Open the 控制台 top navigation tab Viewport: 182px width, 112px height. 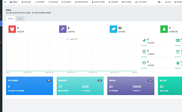pyautogui.click(x=14, y=2)
